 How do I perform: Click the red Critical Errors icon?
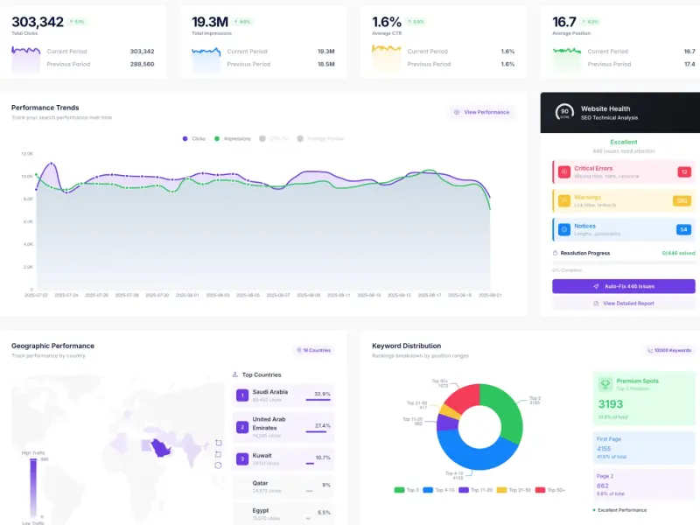(x=563, y=171)
